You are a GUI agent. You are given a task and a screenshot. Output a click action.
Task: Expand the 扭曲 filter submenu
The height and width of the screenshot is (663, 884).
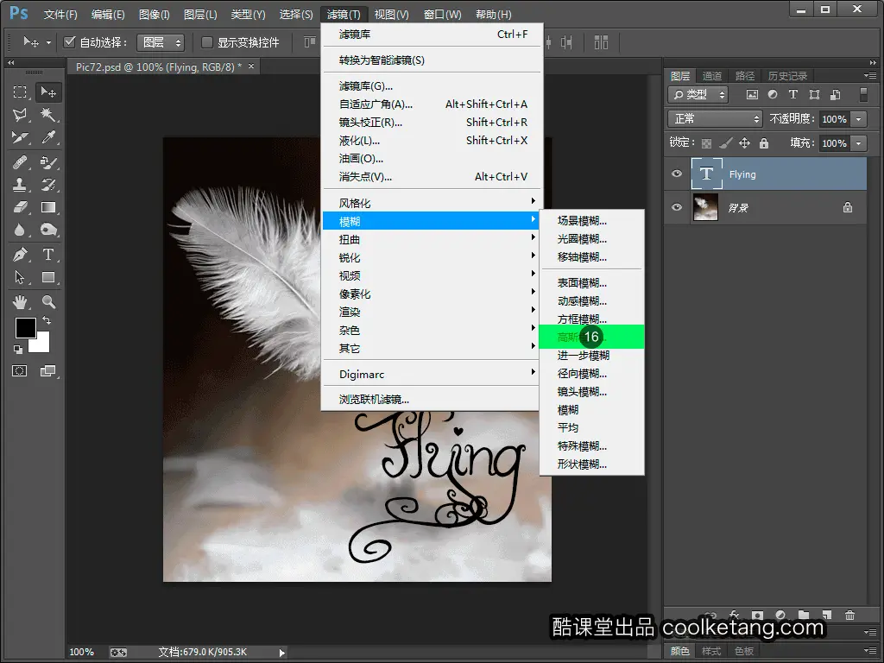click(430, 239)
